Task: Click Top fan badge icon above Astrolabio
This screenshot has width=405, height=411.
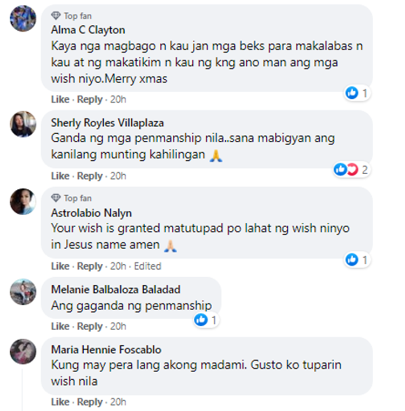Action: click(56, 198)
